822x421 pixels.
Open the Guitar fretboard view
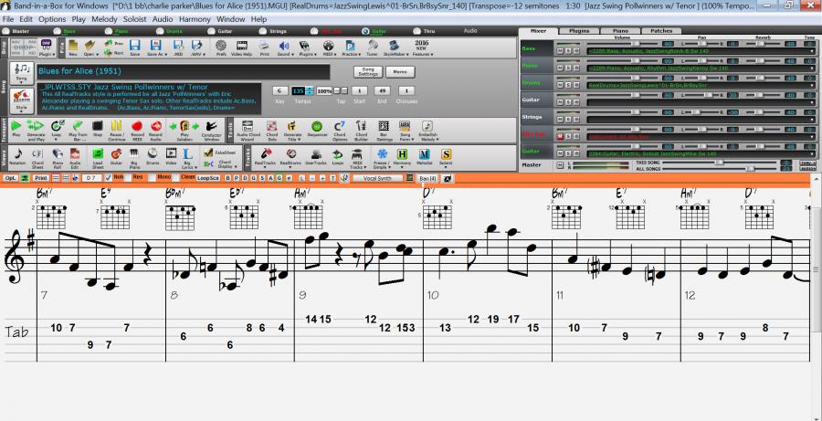click(116, 157)
